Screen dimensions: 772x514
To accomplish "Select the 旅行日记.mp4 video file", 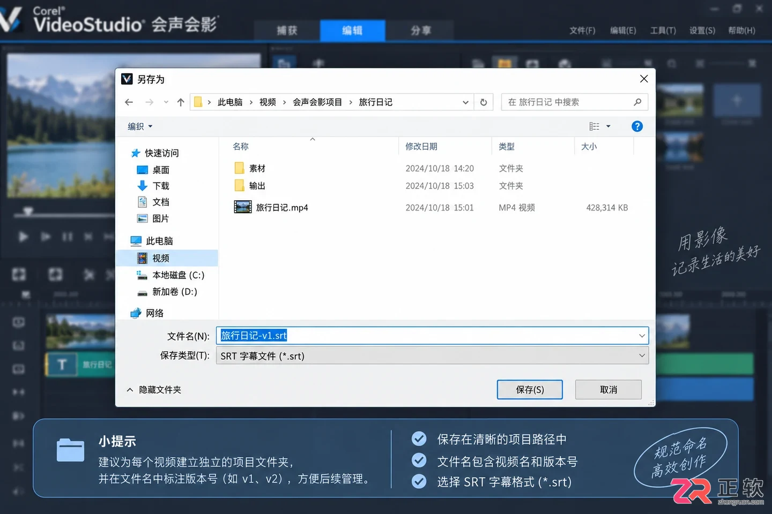I will pos(271,207).
